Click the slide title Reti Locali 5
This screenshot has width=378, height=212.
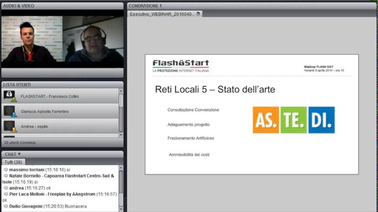pos(215,89)
